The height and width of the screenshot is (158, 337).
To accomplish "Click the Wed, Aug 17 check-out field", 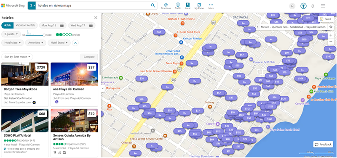I will pyautogui.click(x=82, y=25).
